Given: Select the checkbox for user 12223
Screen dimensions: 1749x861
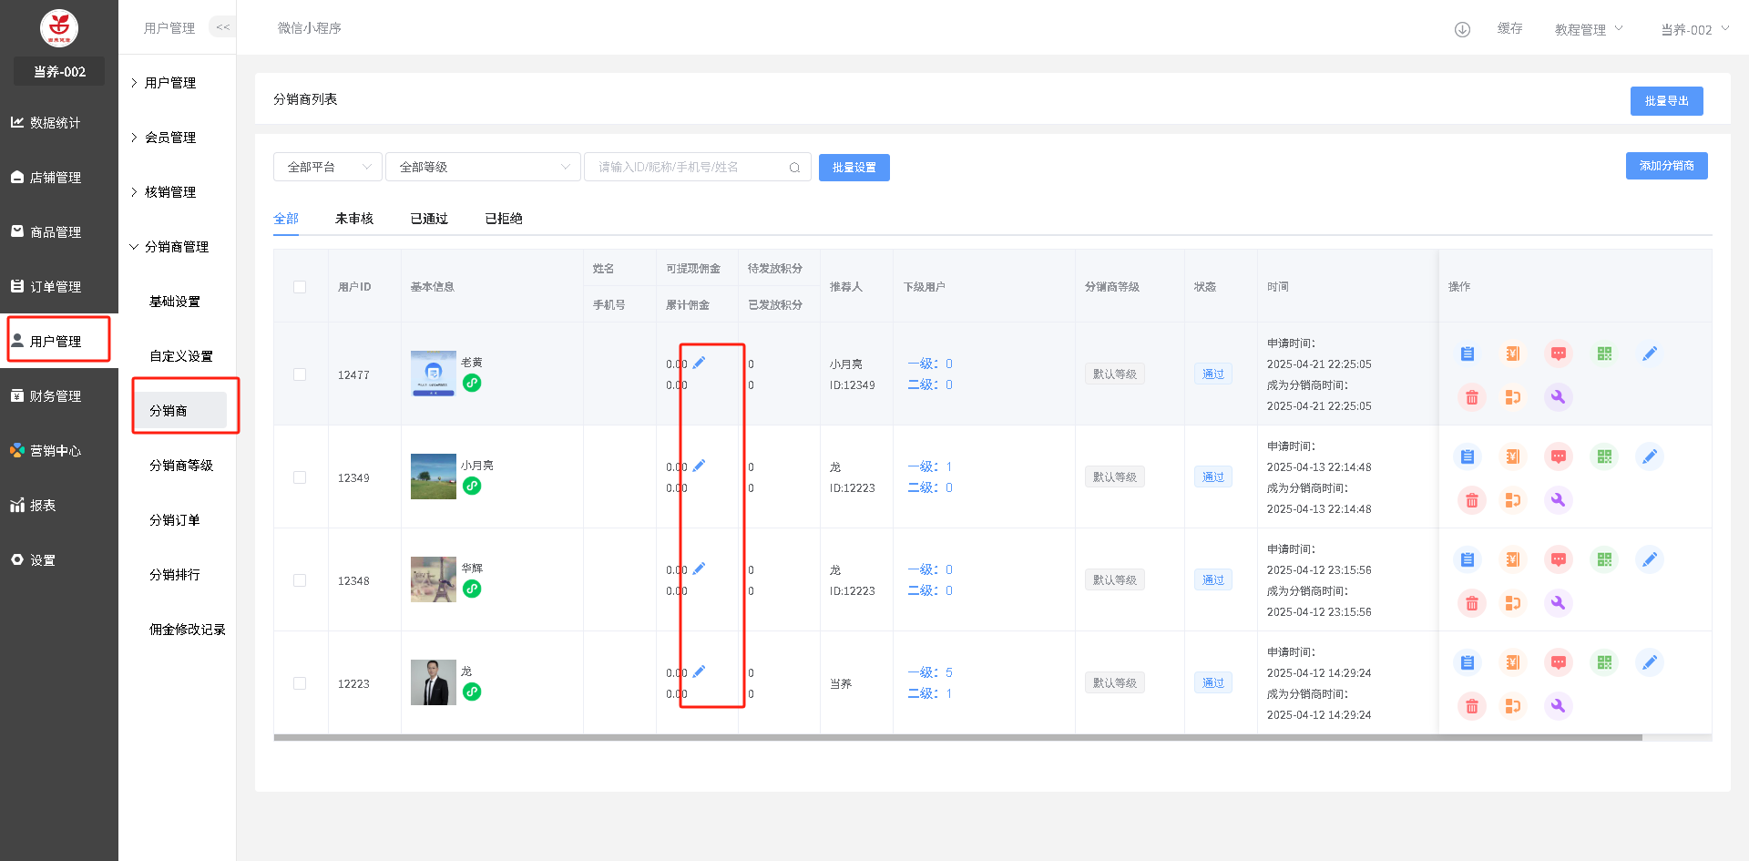Looking at the screenshot, I should [300, 683].
